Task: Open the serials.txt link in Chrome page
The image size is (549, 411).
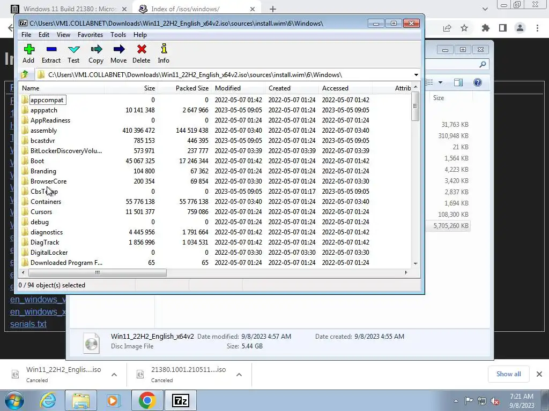Action: tap(28, 324)
